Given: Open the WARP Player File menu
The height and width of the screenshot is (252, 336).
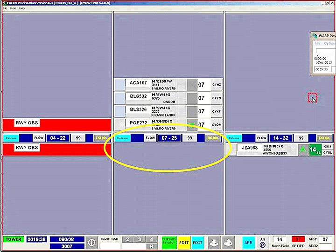Looking at the screenshot, I should coord(317,43).
